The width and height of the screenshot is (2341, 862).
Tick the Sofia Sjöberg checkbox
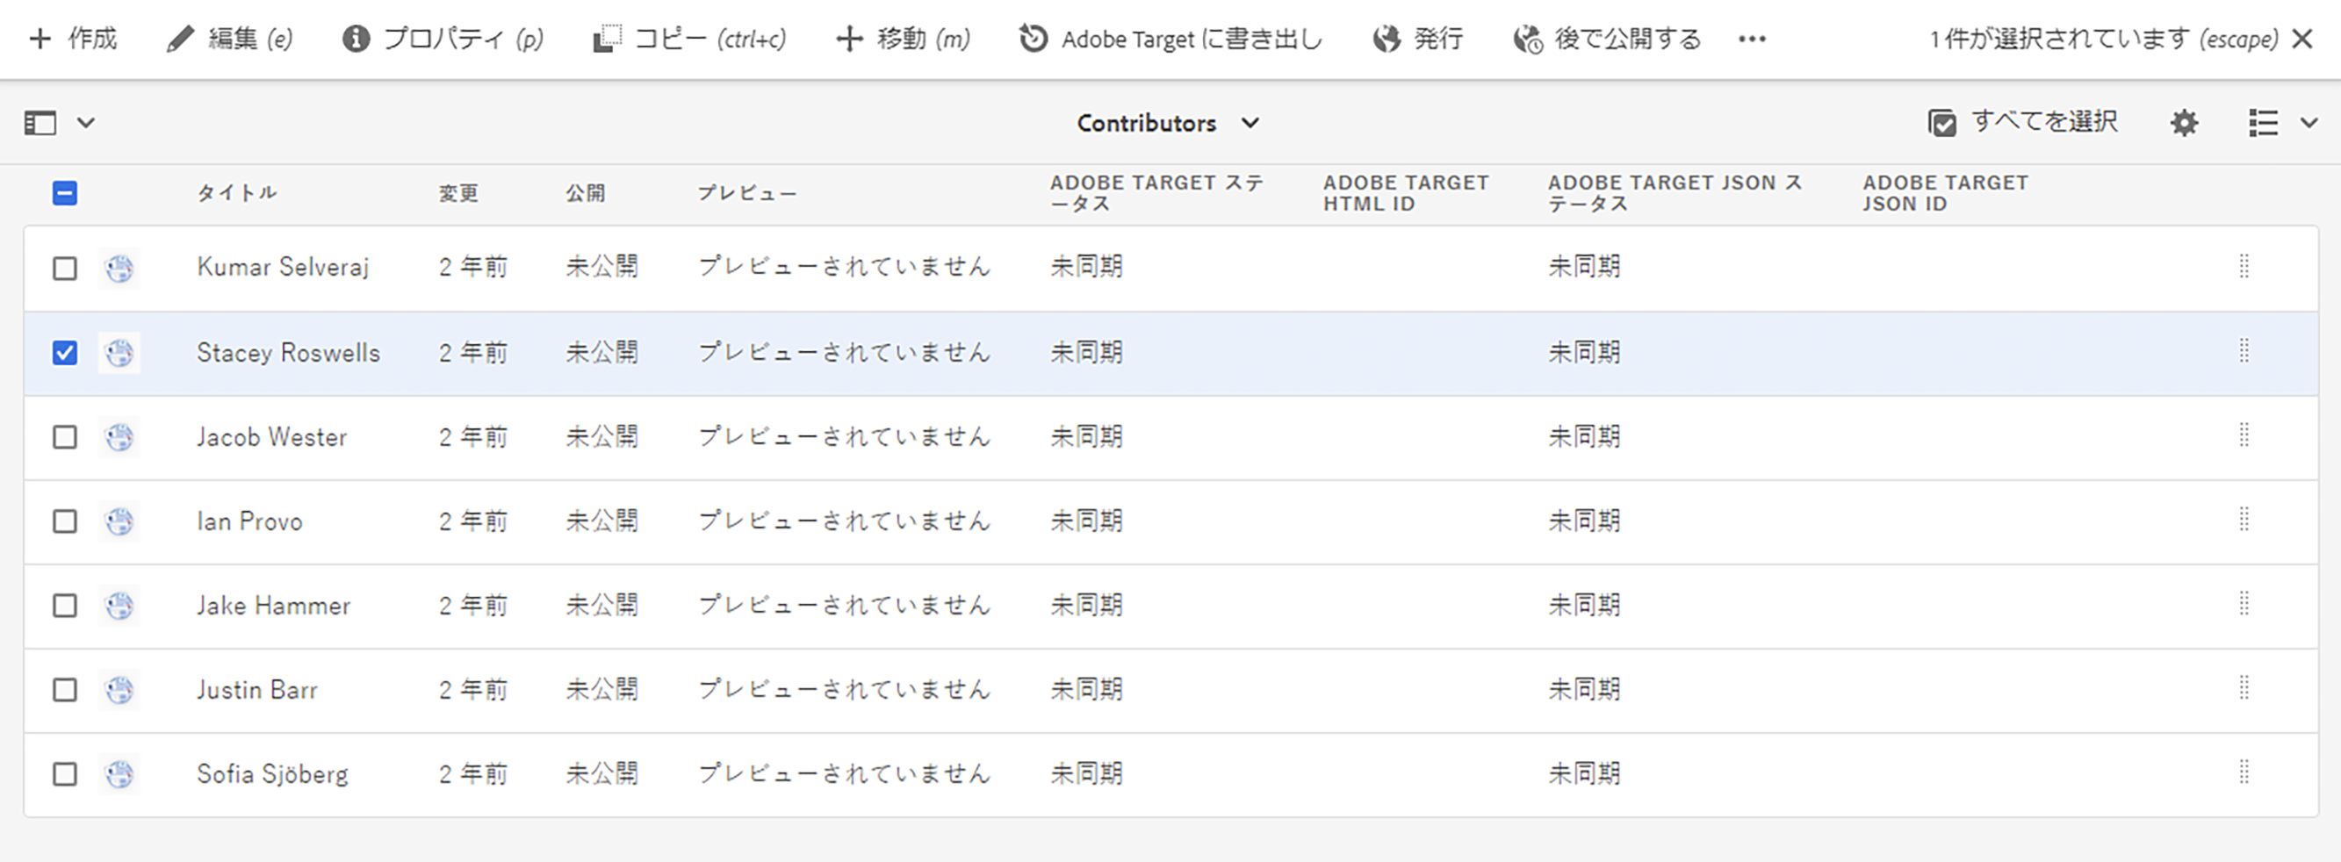64,774
